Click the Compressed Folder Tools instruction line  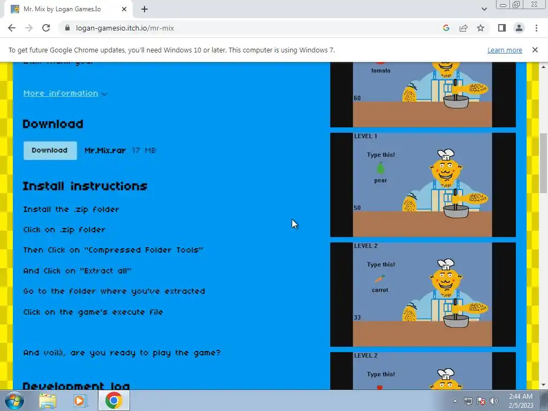tap(113, 250)
